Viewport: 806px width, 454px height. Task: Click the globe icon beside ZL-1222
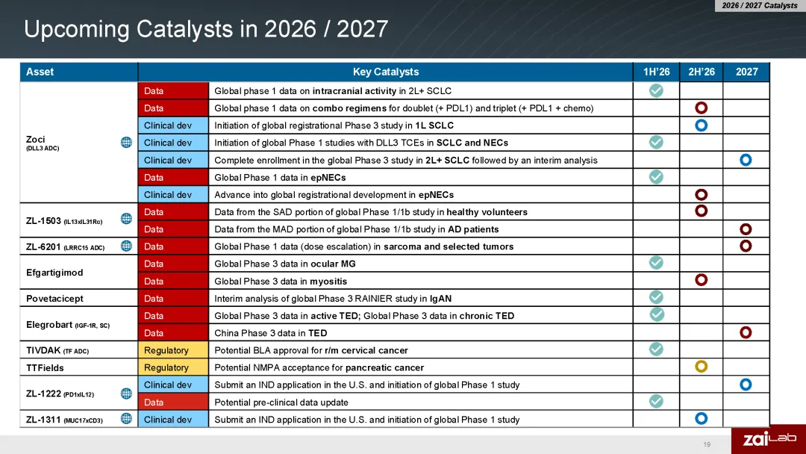pyautogui.click(x=126, y=394)
